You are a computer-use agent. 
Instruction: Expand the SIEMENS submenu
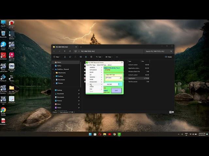94,77
